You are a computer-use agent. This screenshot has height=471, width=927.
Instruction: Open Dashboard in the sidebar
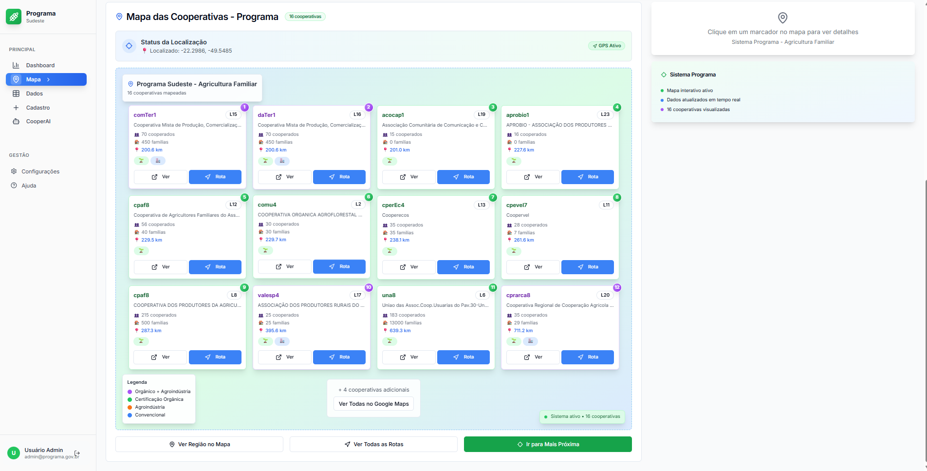(40, 65)
